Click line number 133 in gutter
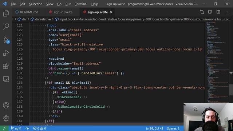Screen dimensions: 233x131 [20, 83]
